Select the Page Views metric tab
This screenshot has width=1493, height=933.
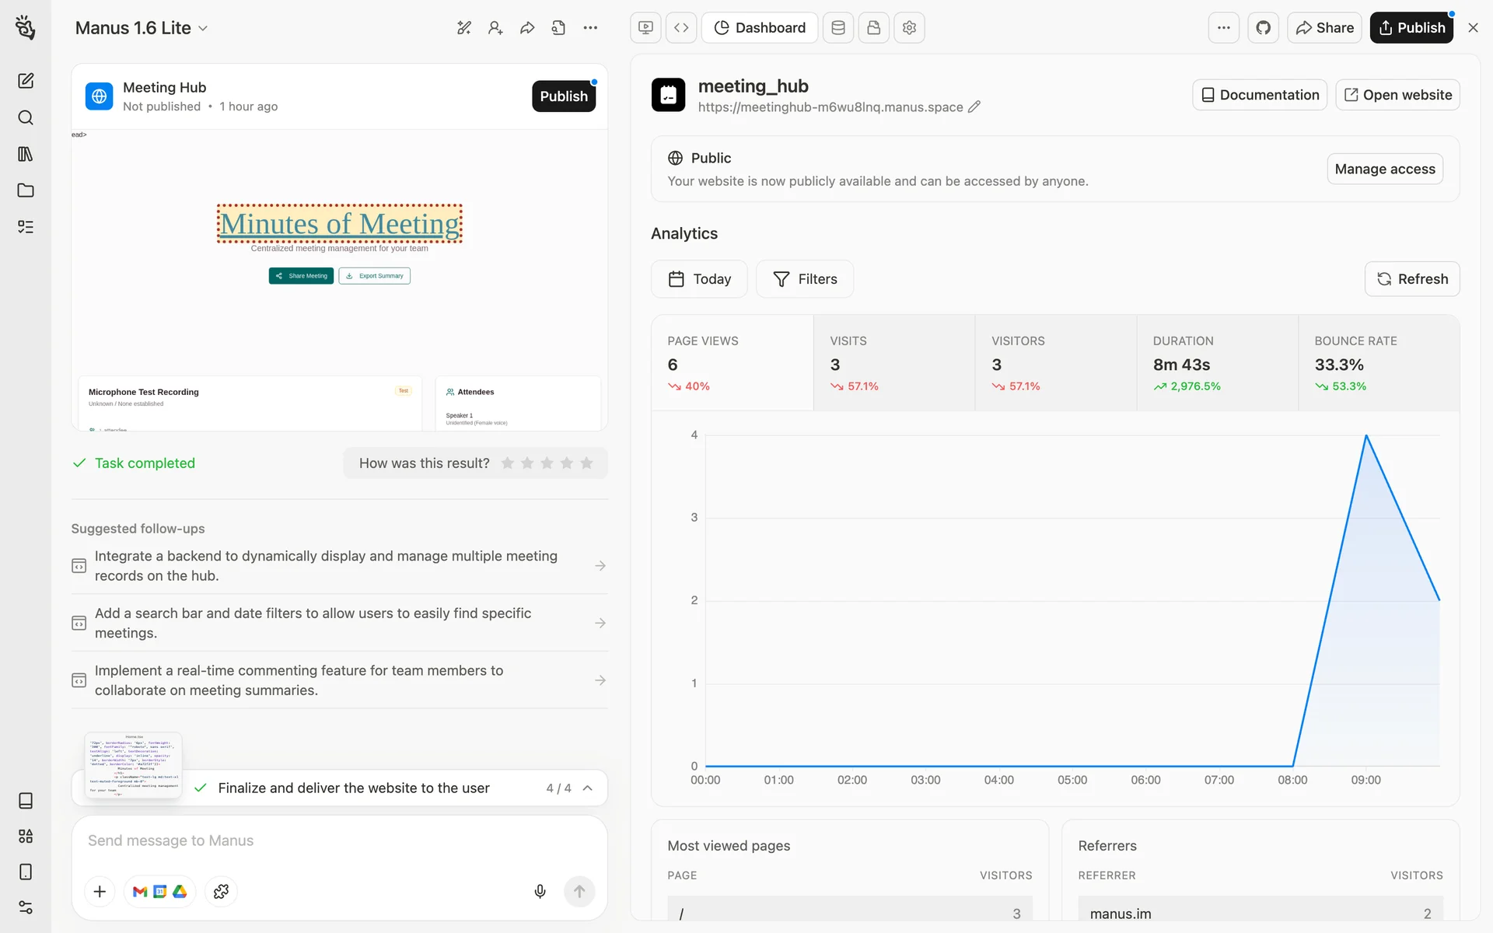733,363
